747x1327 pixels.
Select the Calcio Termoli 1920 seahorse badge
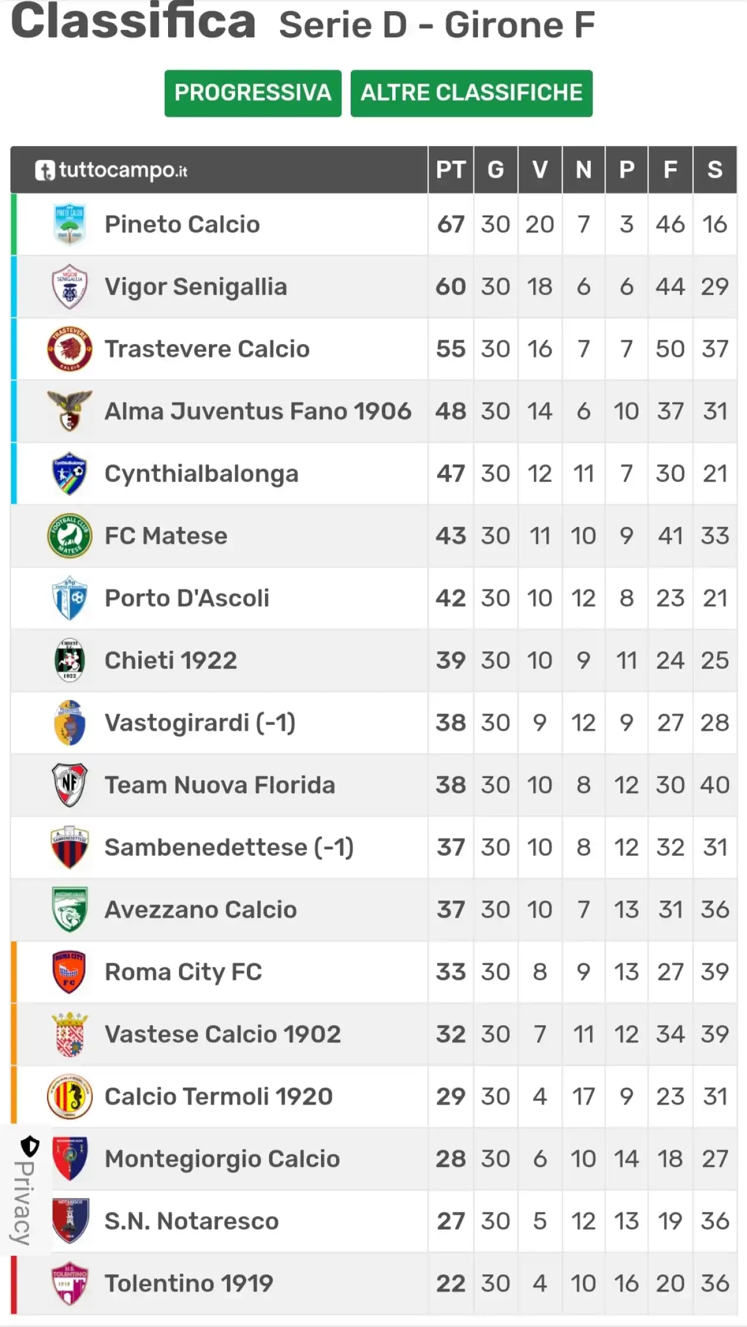pyautogui.click(x=69, y=1096)
